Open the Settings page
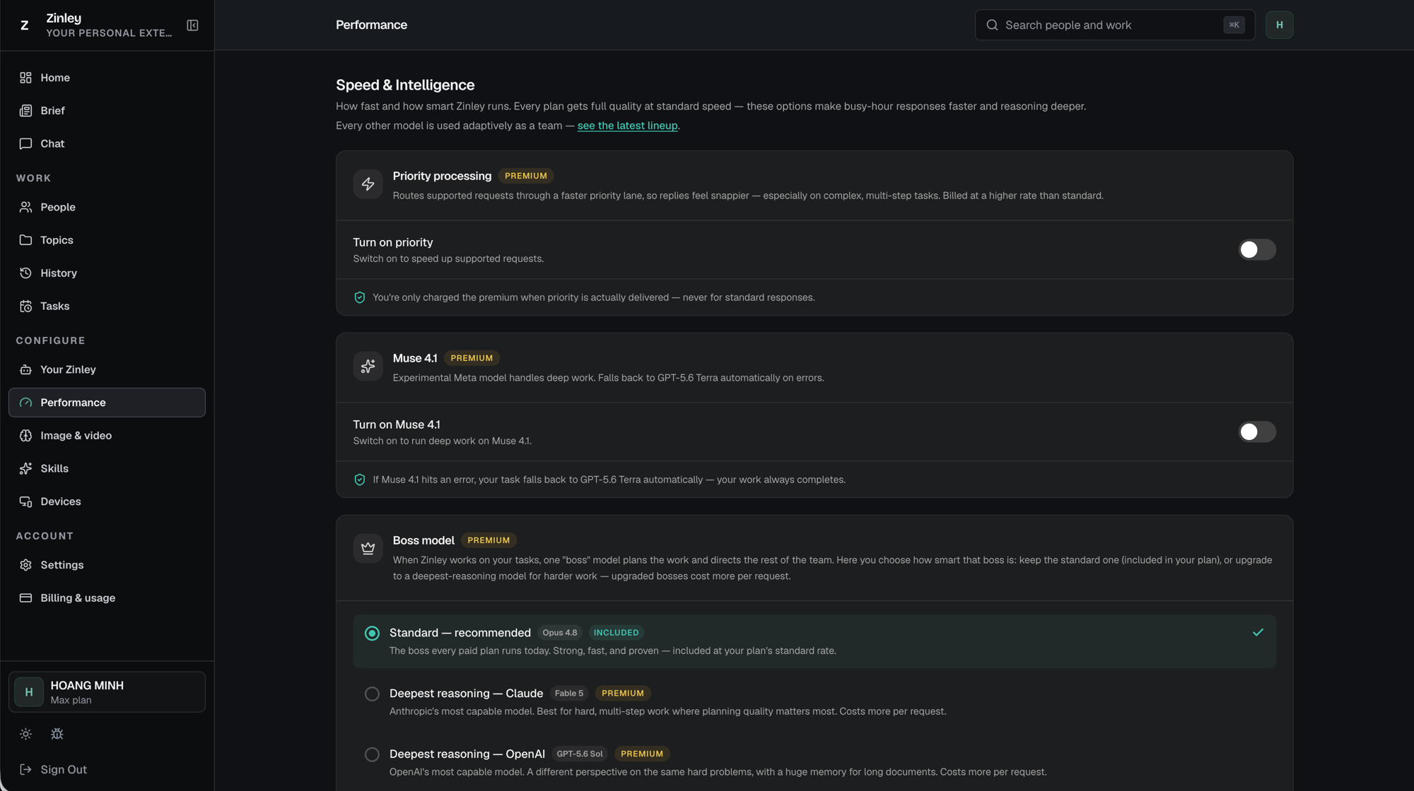The height and width of the screenshot is (791, 1414). [107, 565]
